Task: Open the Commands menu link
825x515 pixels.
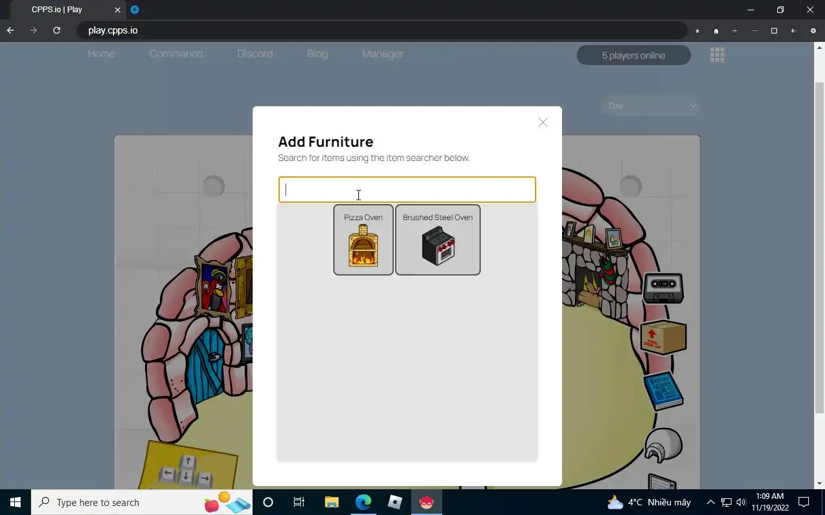Action: [x=176, y=54]
